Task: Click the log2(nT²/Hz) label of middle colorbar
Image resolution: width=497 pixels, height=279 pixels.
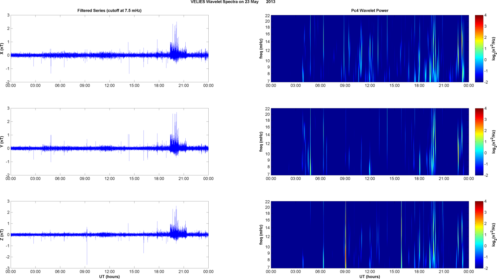Action: [494, 142]
